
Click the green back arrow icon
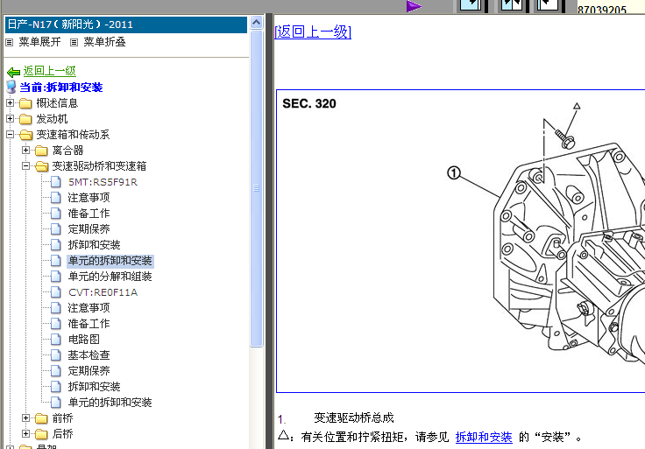13,73
